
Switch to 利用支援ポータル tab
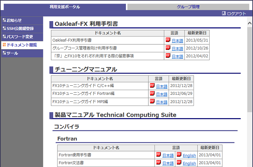65,7
